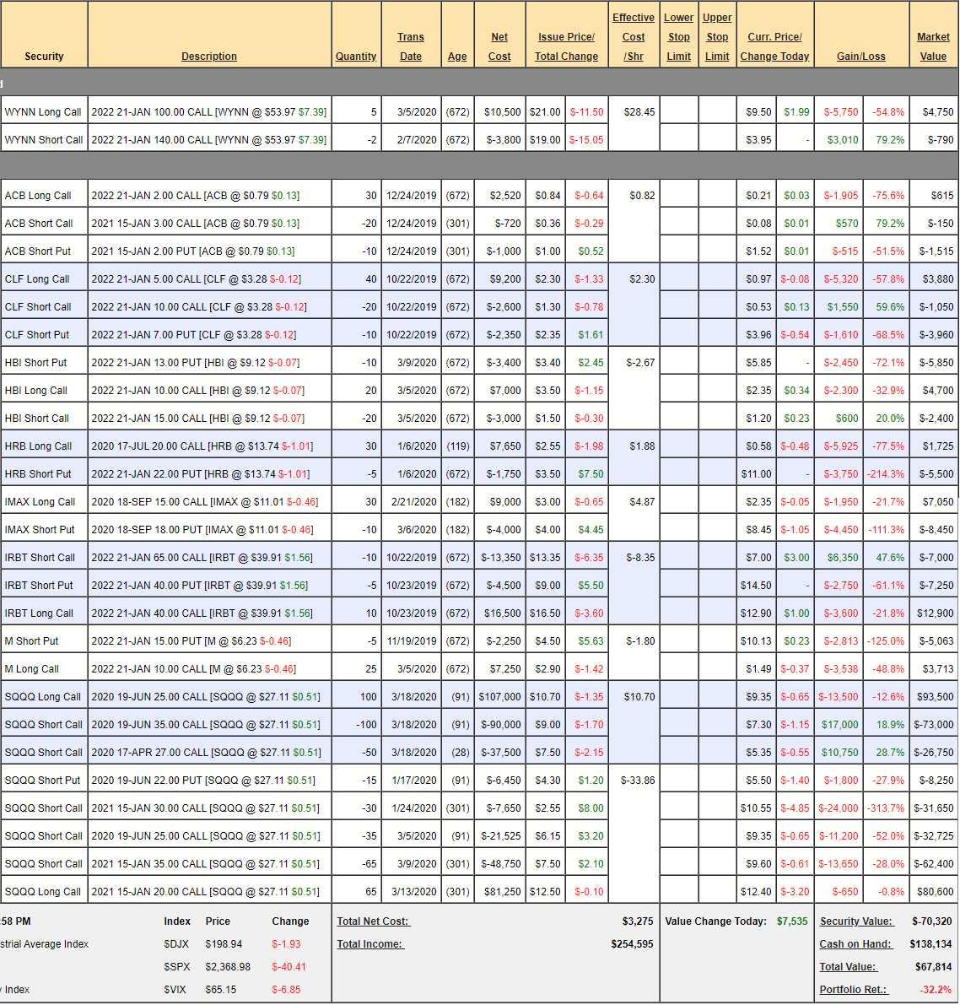Click the IMAX Short Put security cell
Viewport: 960px width, 1005px height.
coord(40,530)
